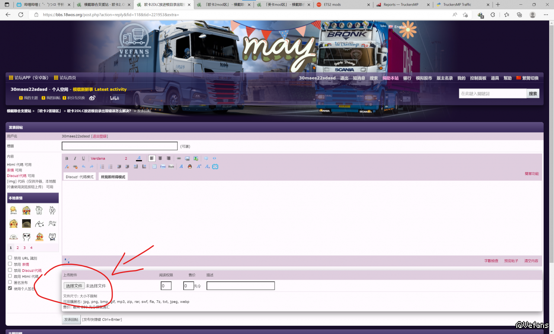
Task: Click the 簡單功能 link
Action: (532, 173)
